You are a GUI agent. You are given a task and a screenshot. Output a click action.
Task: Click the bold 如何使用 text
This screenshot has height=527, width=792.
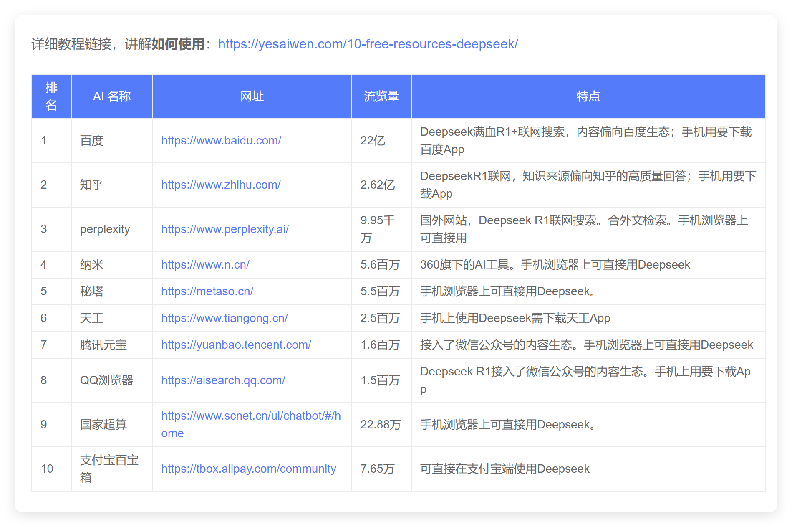coord(178,44)
